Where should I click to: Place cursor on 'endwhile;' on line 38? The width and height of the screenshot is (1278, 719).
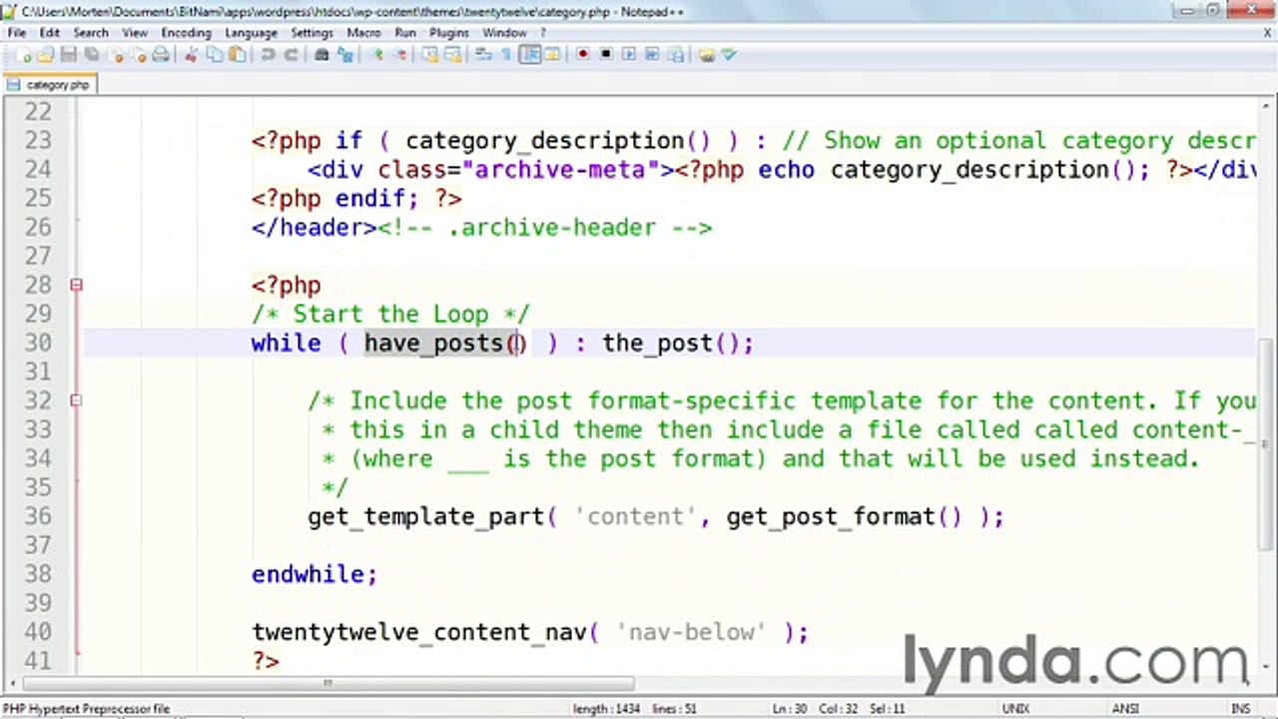pyautogui.click(x=315, y=574)
